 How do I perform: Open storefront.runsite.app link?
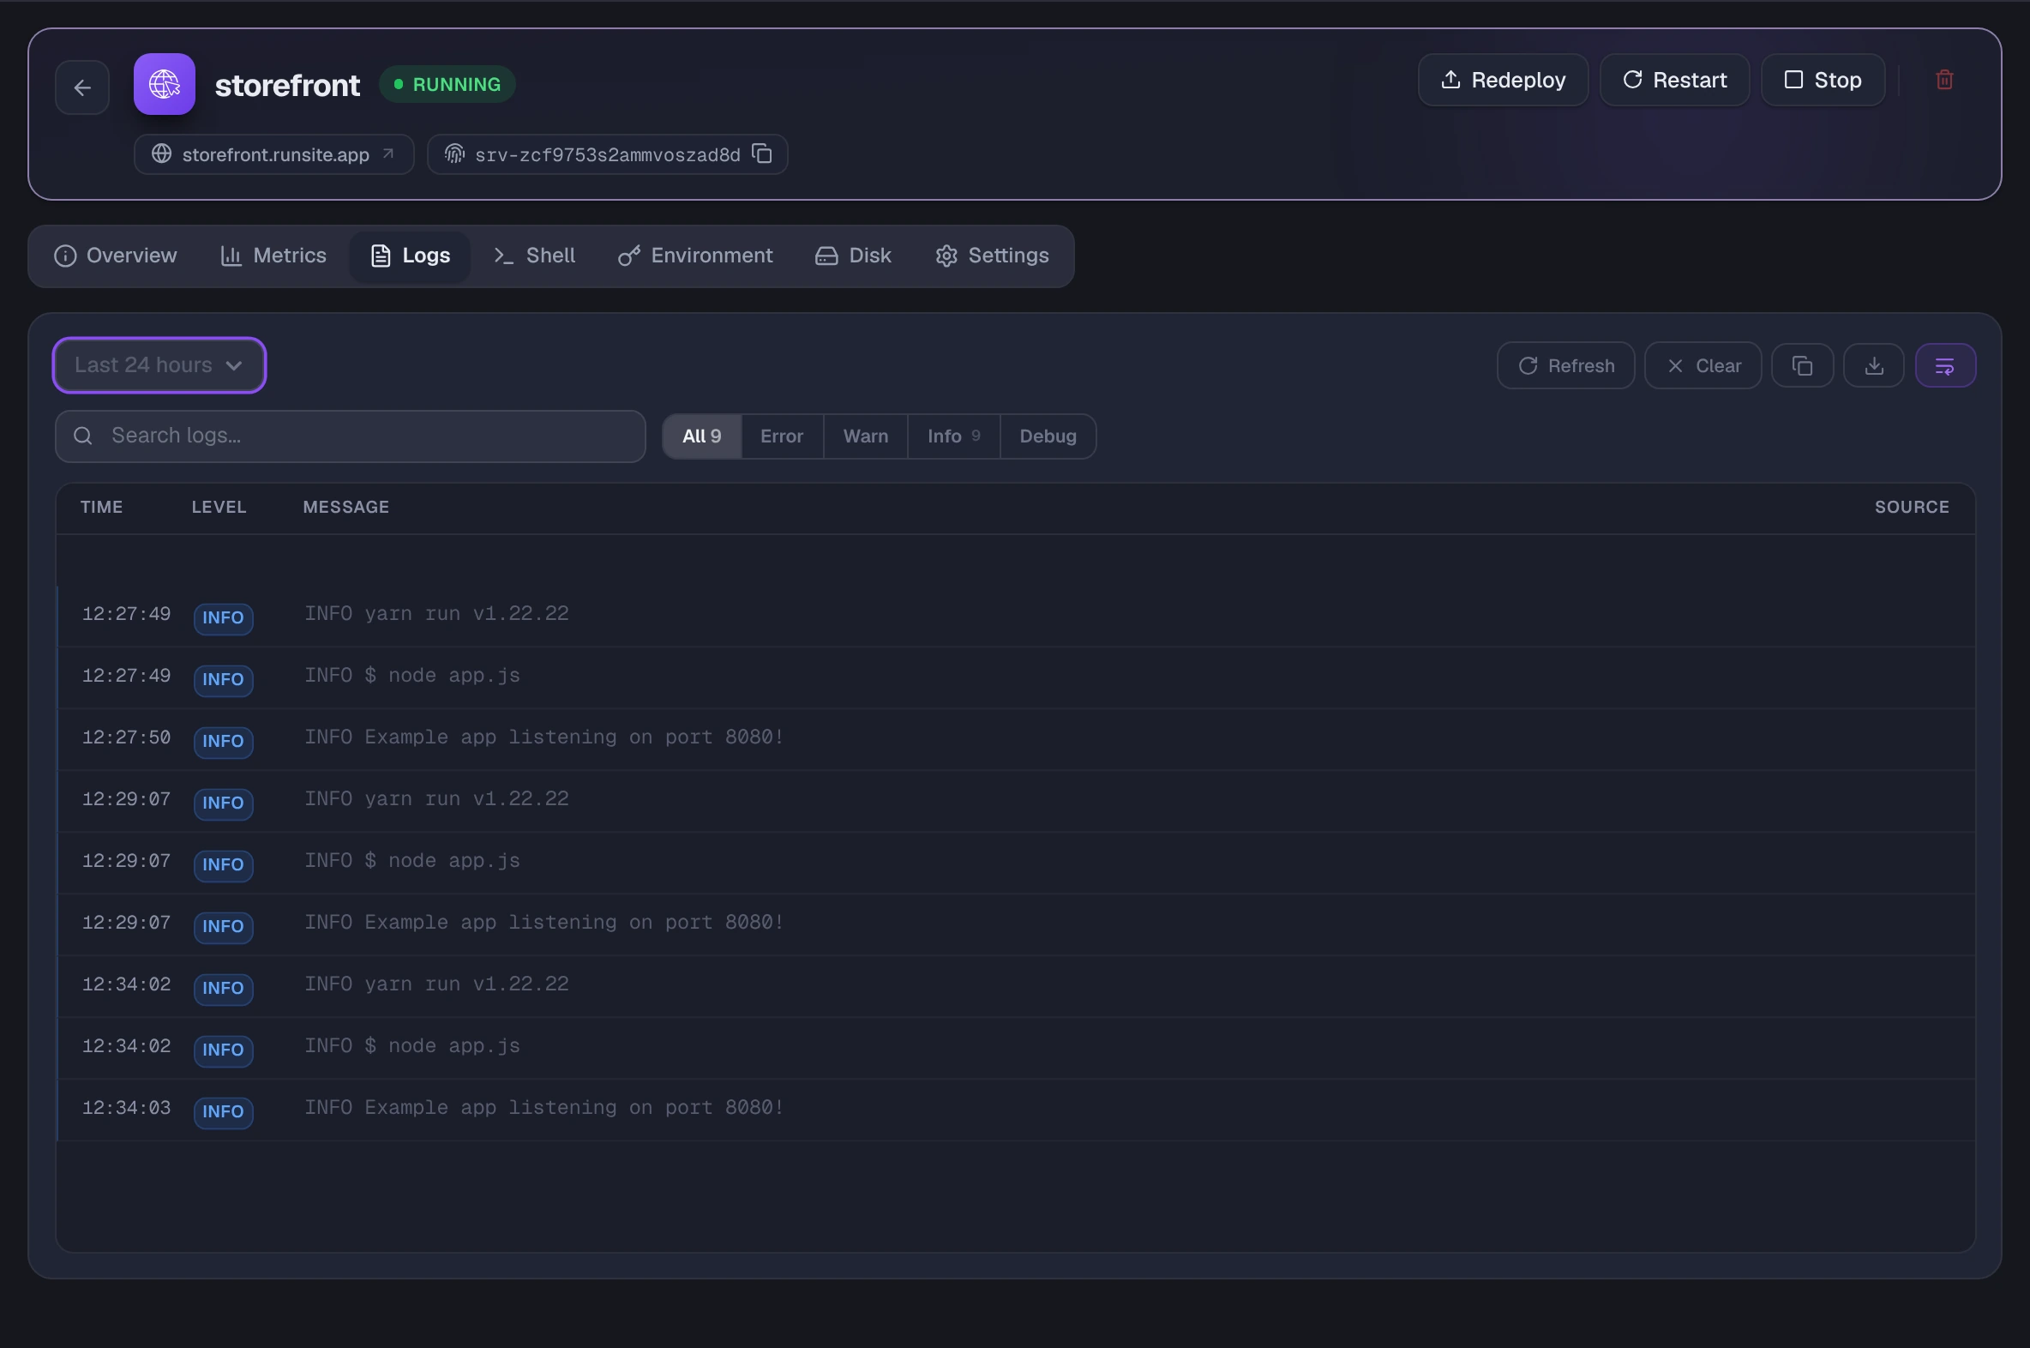coord(274,153)
